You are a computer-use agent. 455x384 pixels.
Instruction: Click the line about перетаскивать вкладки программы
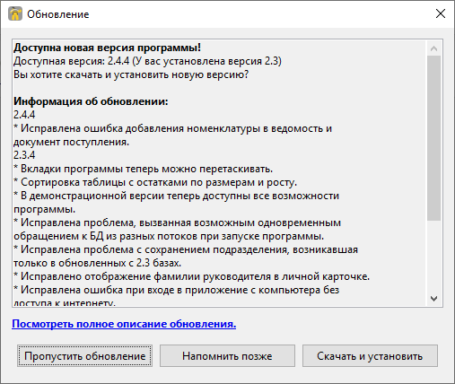144,169
